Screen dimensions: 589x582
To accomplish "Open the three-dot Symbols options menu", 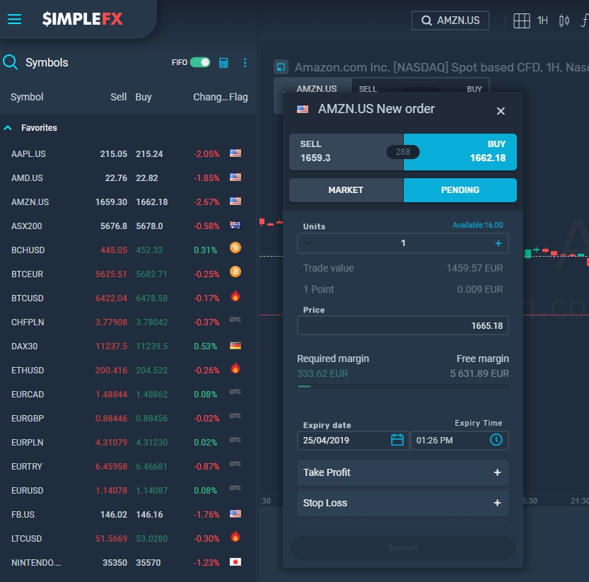I will [x=245, y=62].
